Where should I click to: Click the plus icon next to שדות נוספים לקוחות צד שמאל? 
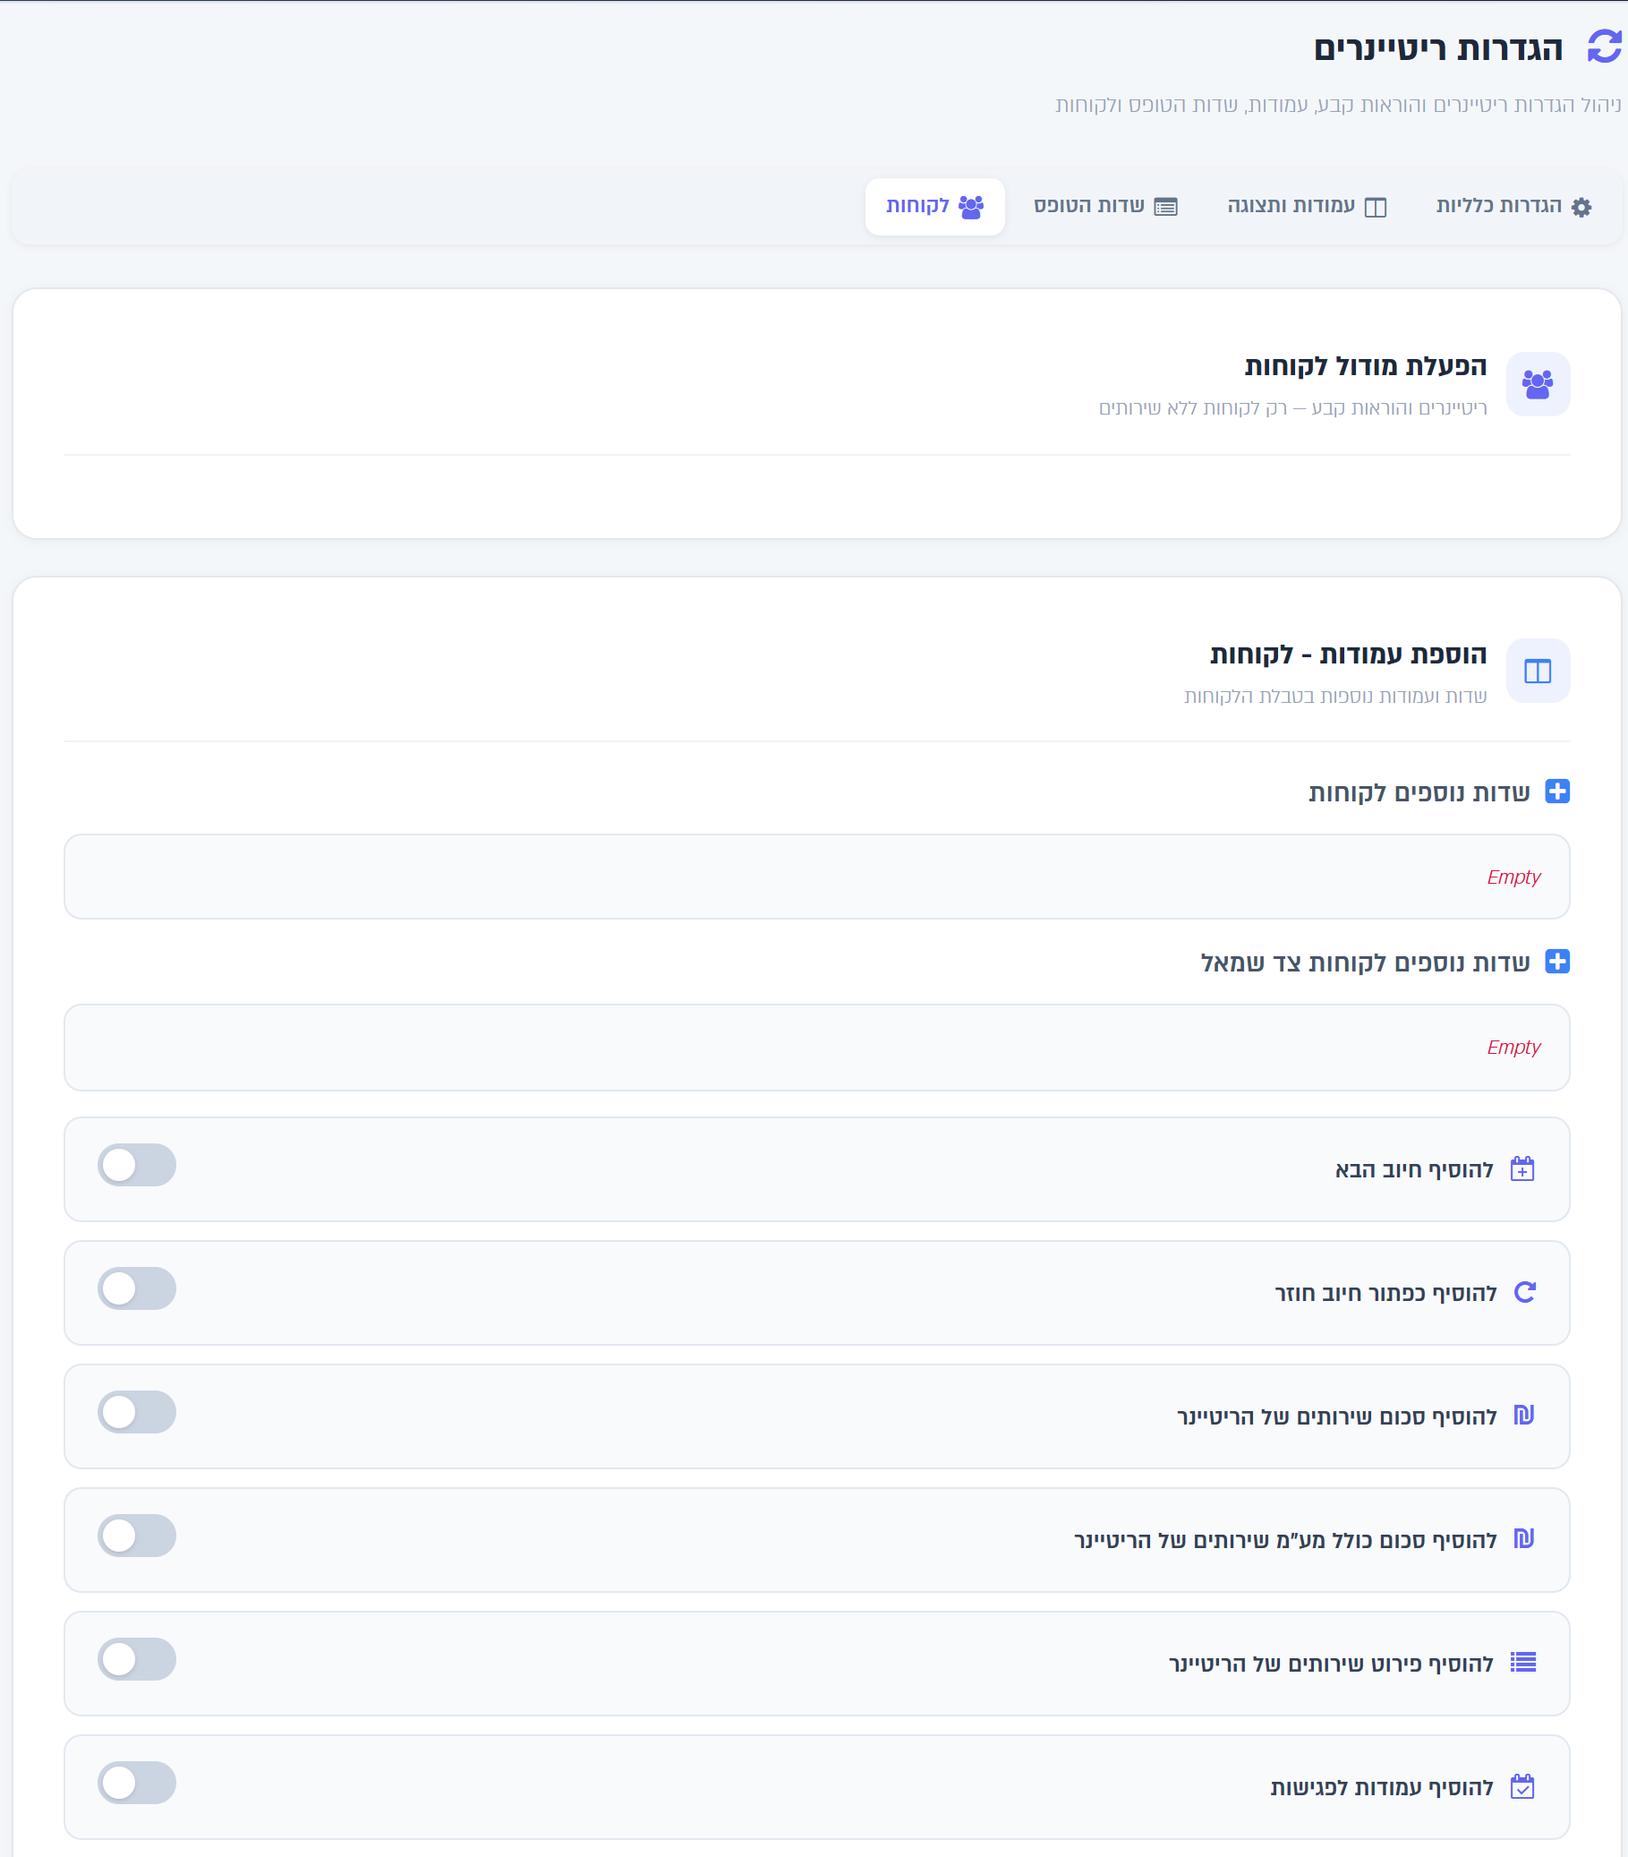[1557, 962]
